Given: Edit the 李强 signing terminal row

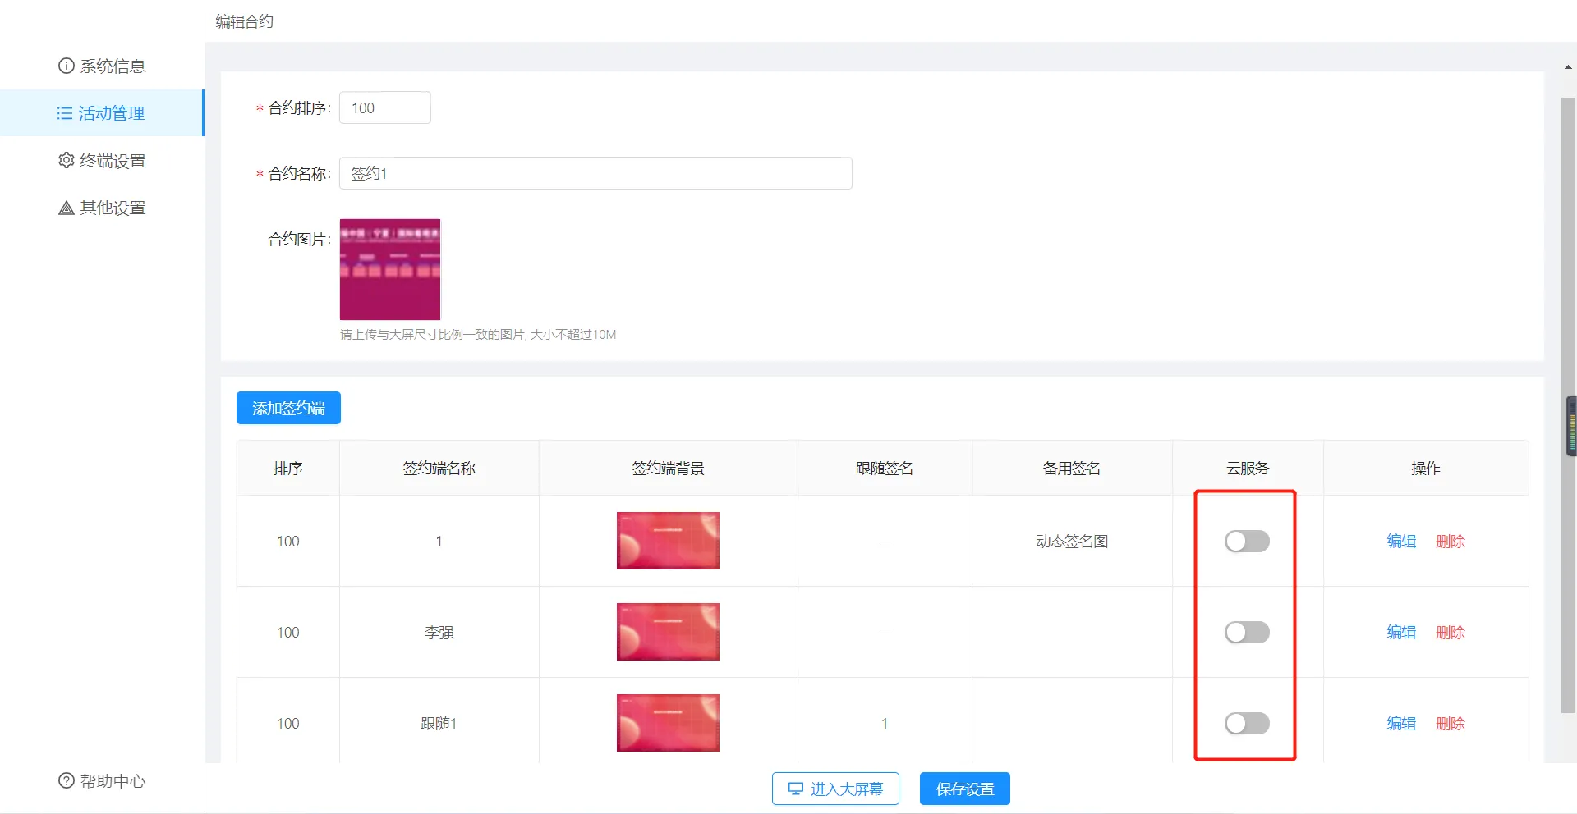Looking at the screenshot, I should point(1400,633).
